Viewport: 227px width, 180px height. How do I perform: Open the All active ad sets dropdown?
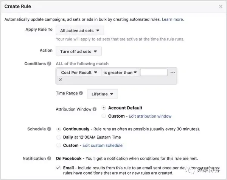tap(80, 30)
